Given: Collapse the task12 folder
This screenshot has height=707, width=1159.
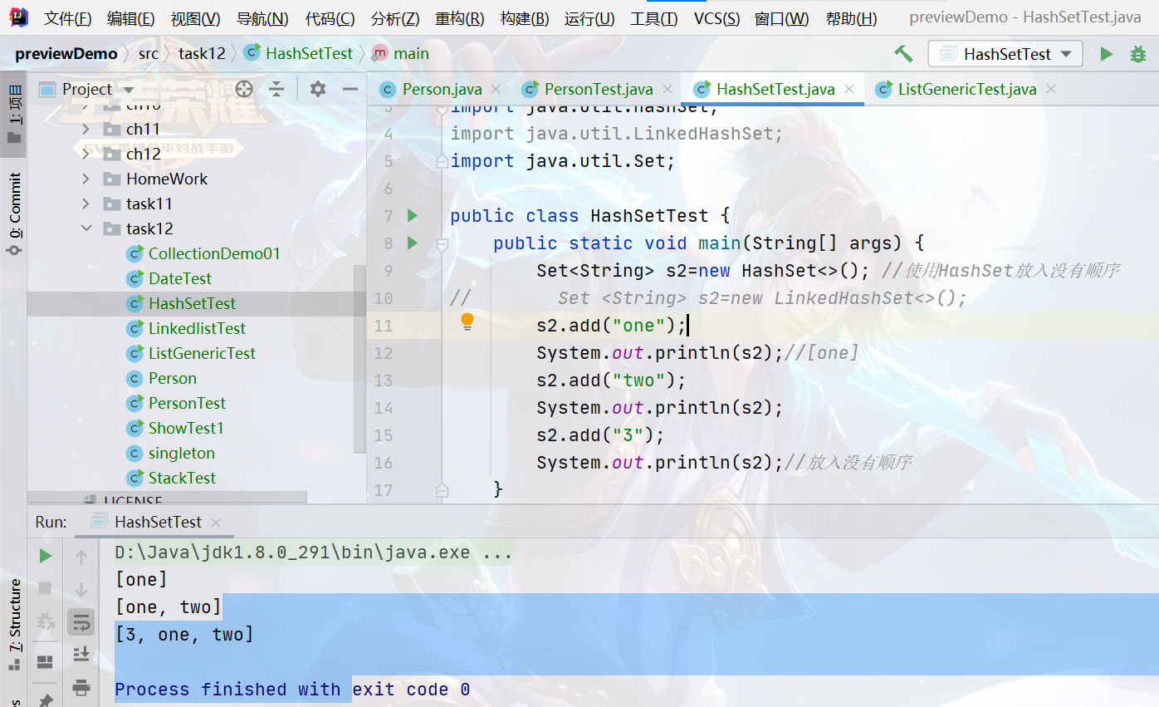Looking at the screenshot, I should pyautogui.click(x=86, y=229).
